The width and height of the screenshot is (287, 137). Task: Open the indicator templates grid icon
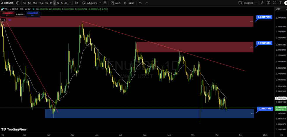tap(105, 3)
